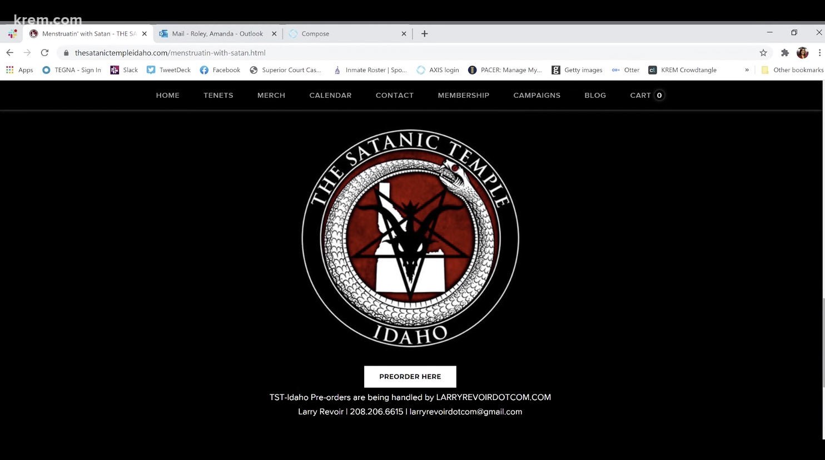Open the CALENDAR page
This screenshot has width=825, height=460.
point(331,96)
